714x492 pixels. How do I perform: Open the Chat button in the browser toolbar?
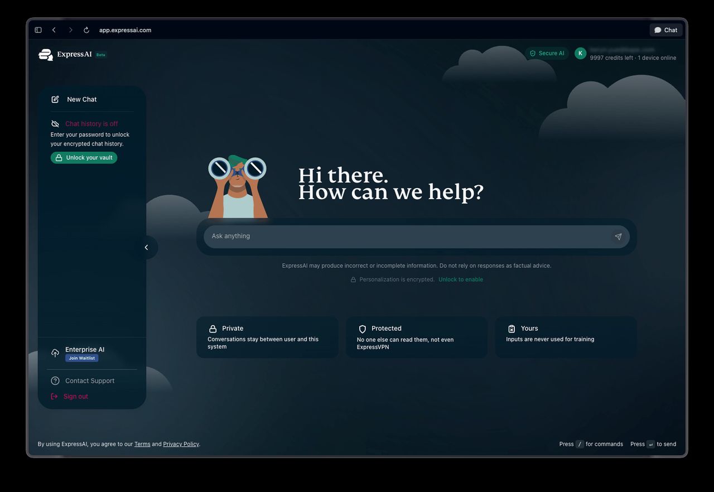[x=666, y=30]
